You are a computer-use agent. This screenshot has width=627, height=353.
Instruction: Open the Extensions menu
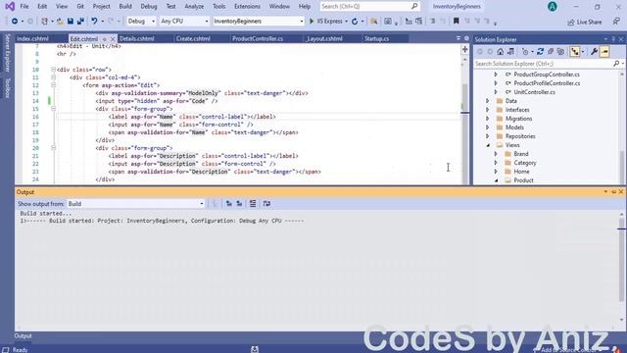[247, 7]
